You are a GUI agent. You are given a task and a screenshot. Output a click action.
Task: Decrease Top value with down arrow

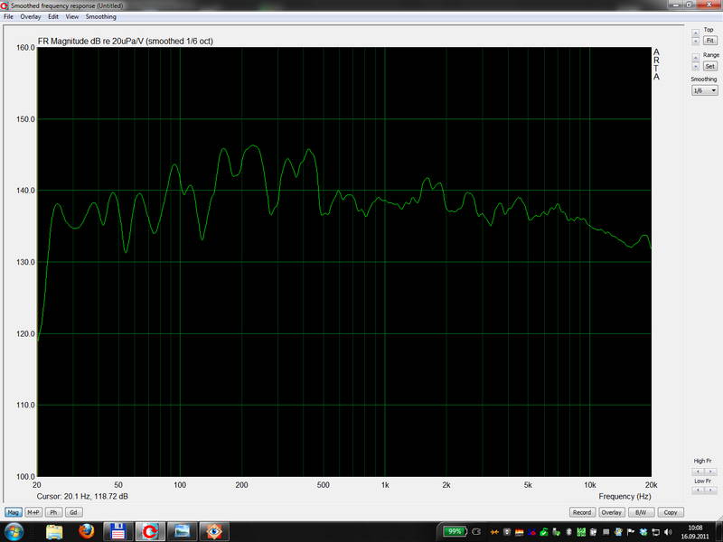(696, 42)
